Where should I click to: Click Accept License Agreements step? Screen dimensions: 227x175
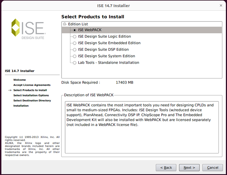coord(32,85)
